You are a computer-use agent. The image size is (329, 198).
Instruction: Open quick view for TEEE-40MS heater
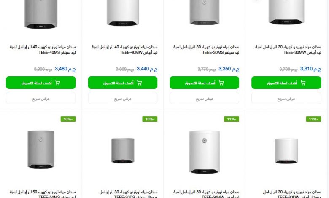(40, 99)
